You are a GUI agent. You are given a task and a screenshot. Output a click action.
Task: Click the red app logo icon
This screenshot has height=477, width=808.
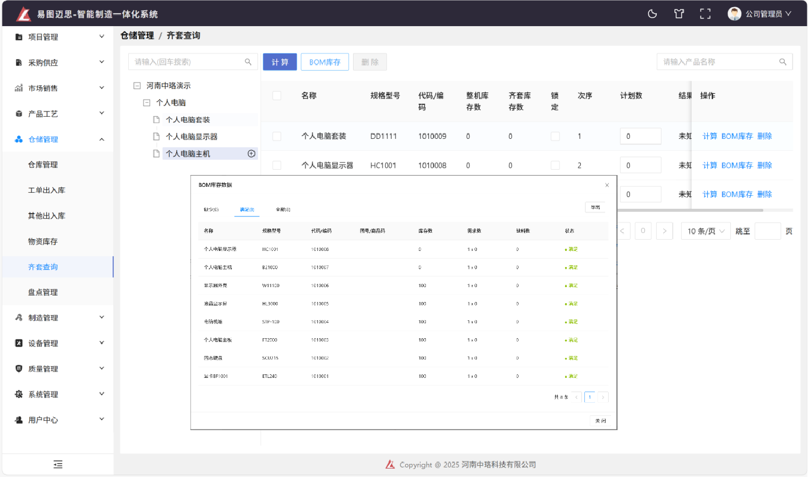[23, 14]
